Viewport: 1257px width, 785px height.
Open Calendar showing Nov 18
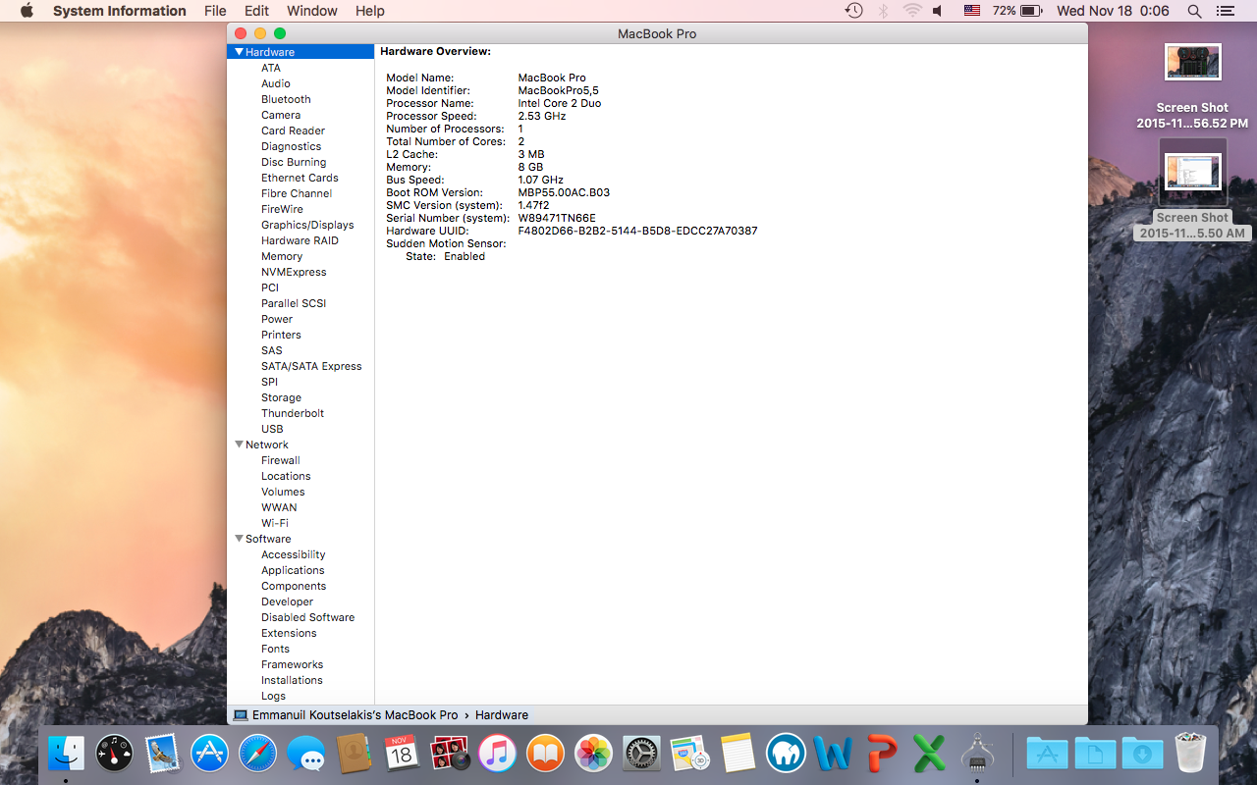[402, 754]
